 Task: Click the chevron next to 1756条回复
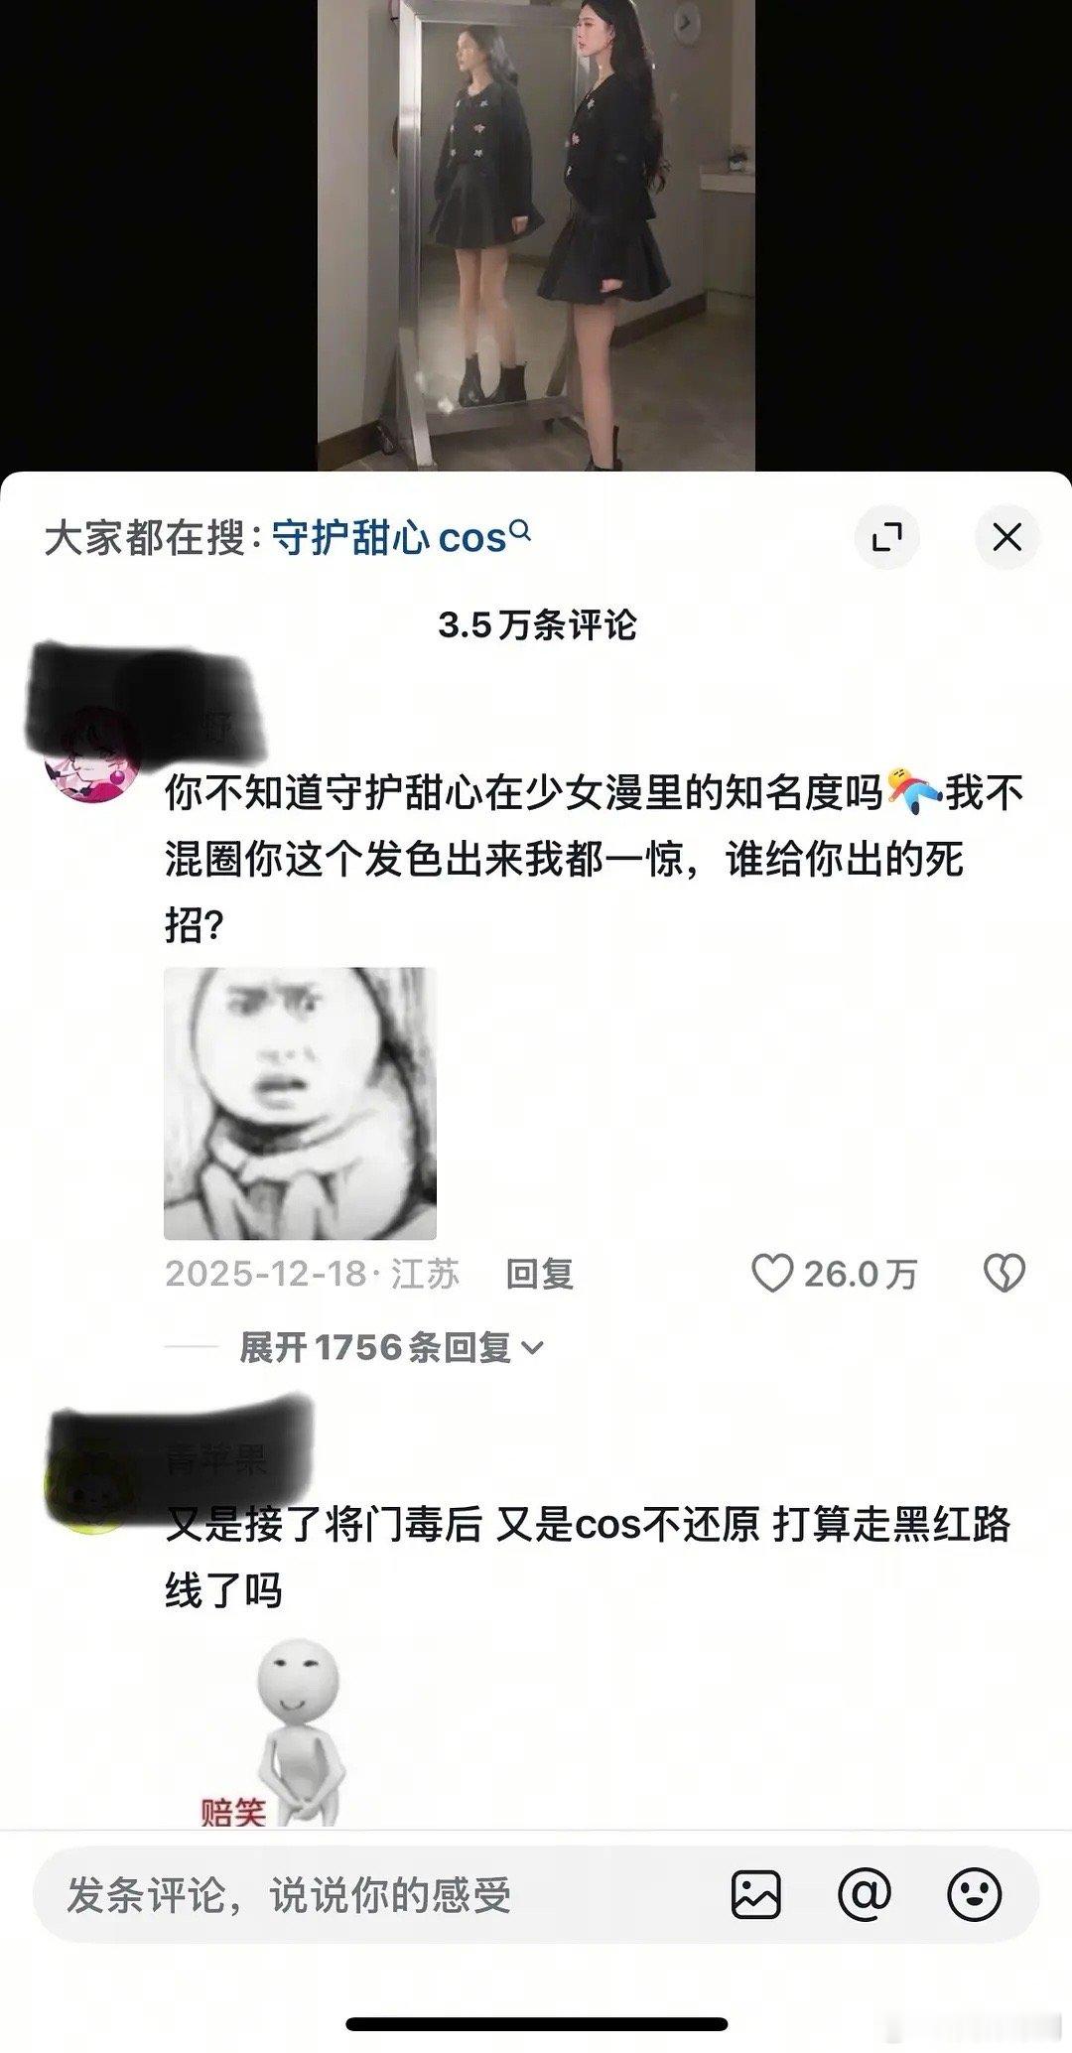point(532,1348)
